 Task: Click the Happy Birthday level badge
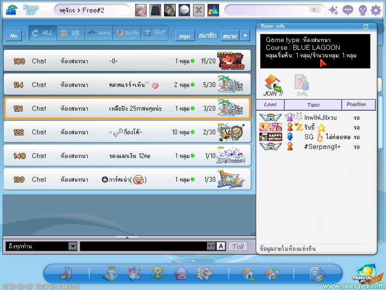271,137
